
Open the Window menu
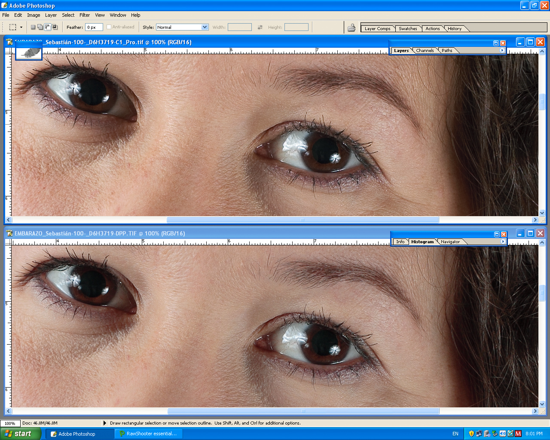coord(118,15)
